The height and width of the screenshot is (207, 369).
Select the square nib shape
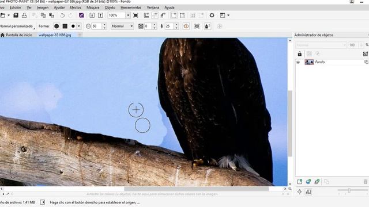65,26
